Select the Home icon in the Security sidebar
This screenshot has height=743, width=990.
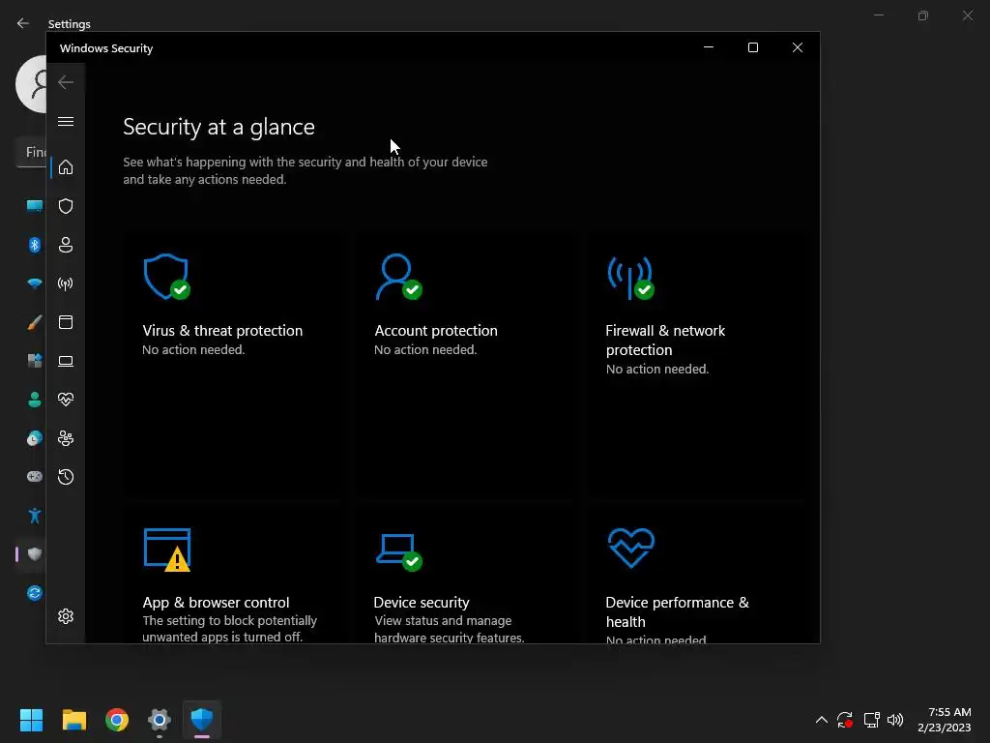66,167
